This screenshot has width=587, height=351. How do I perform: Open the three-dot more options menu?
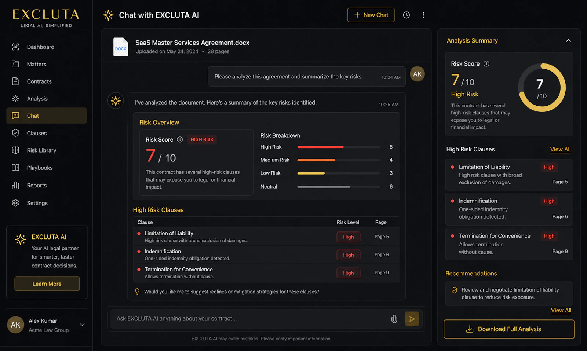tap(423, 15)
